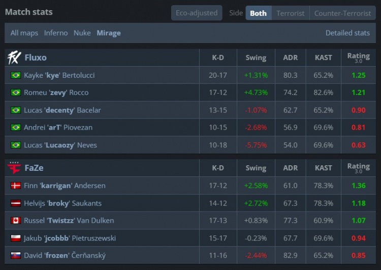This screenshot has height=270, width=381.
Task: Click the Fluxo team logo icon
Action: click(x=13, y=58)
